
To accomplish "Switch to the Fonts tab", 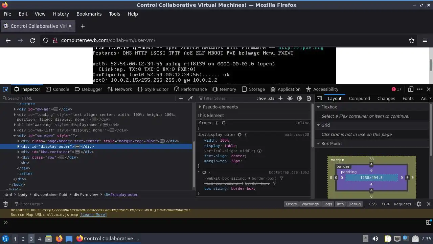I will point(408,98).
